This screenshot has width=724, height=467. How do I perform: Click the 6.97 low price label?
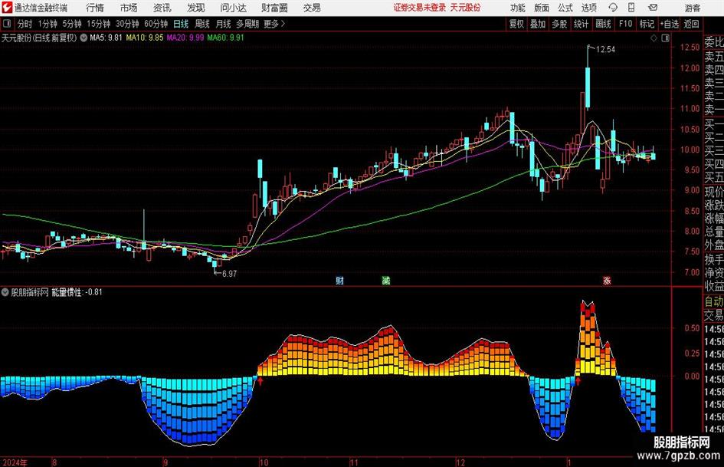tap(230, 274)
